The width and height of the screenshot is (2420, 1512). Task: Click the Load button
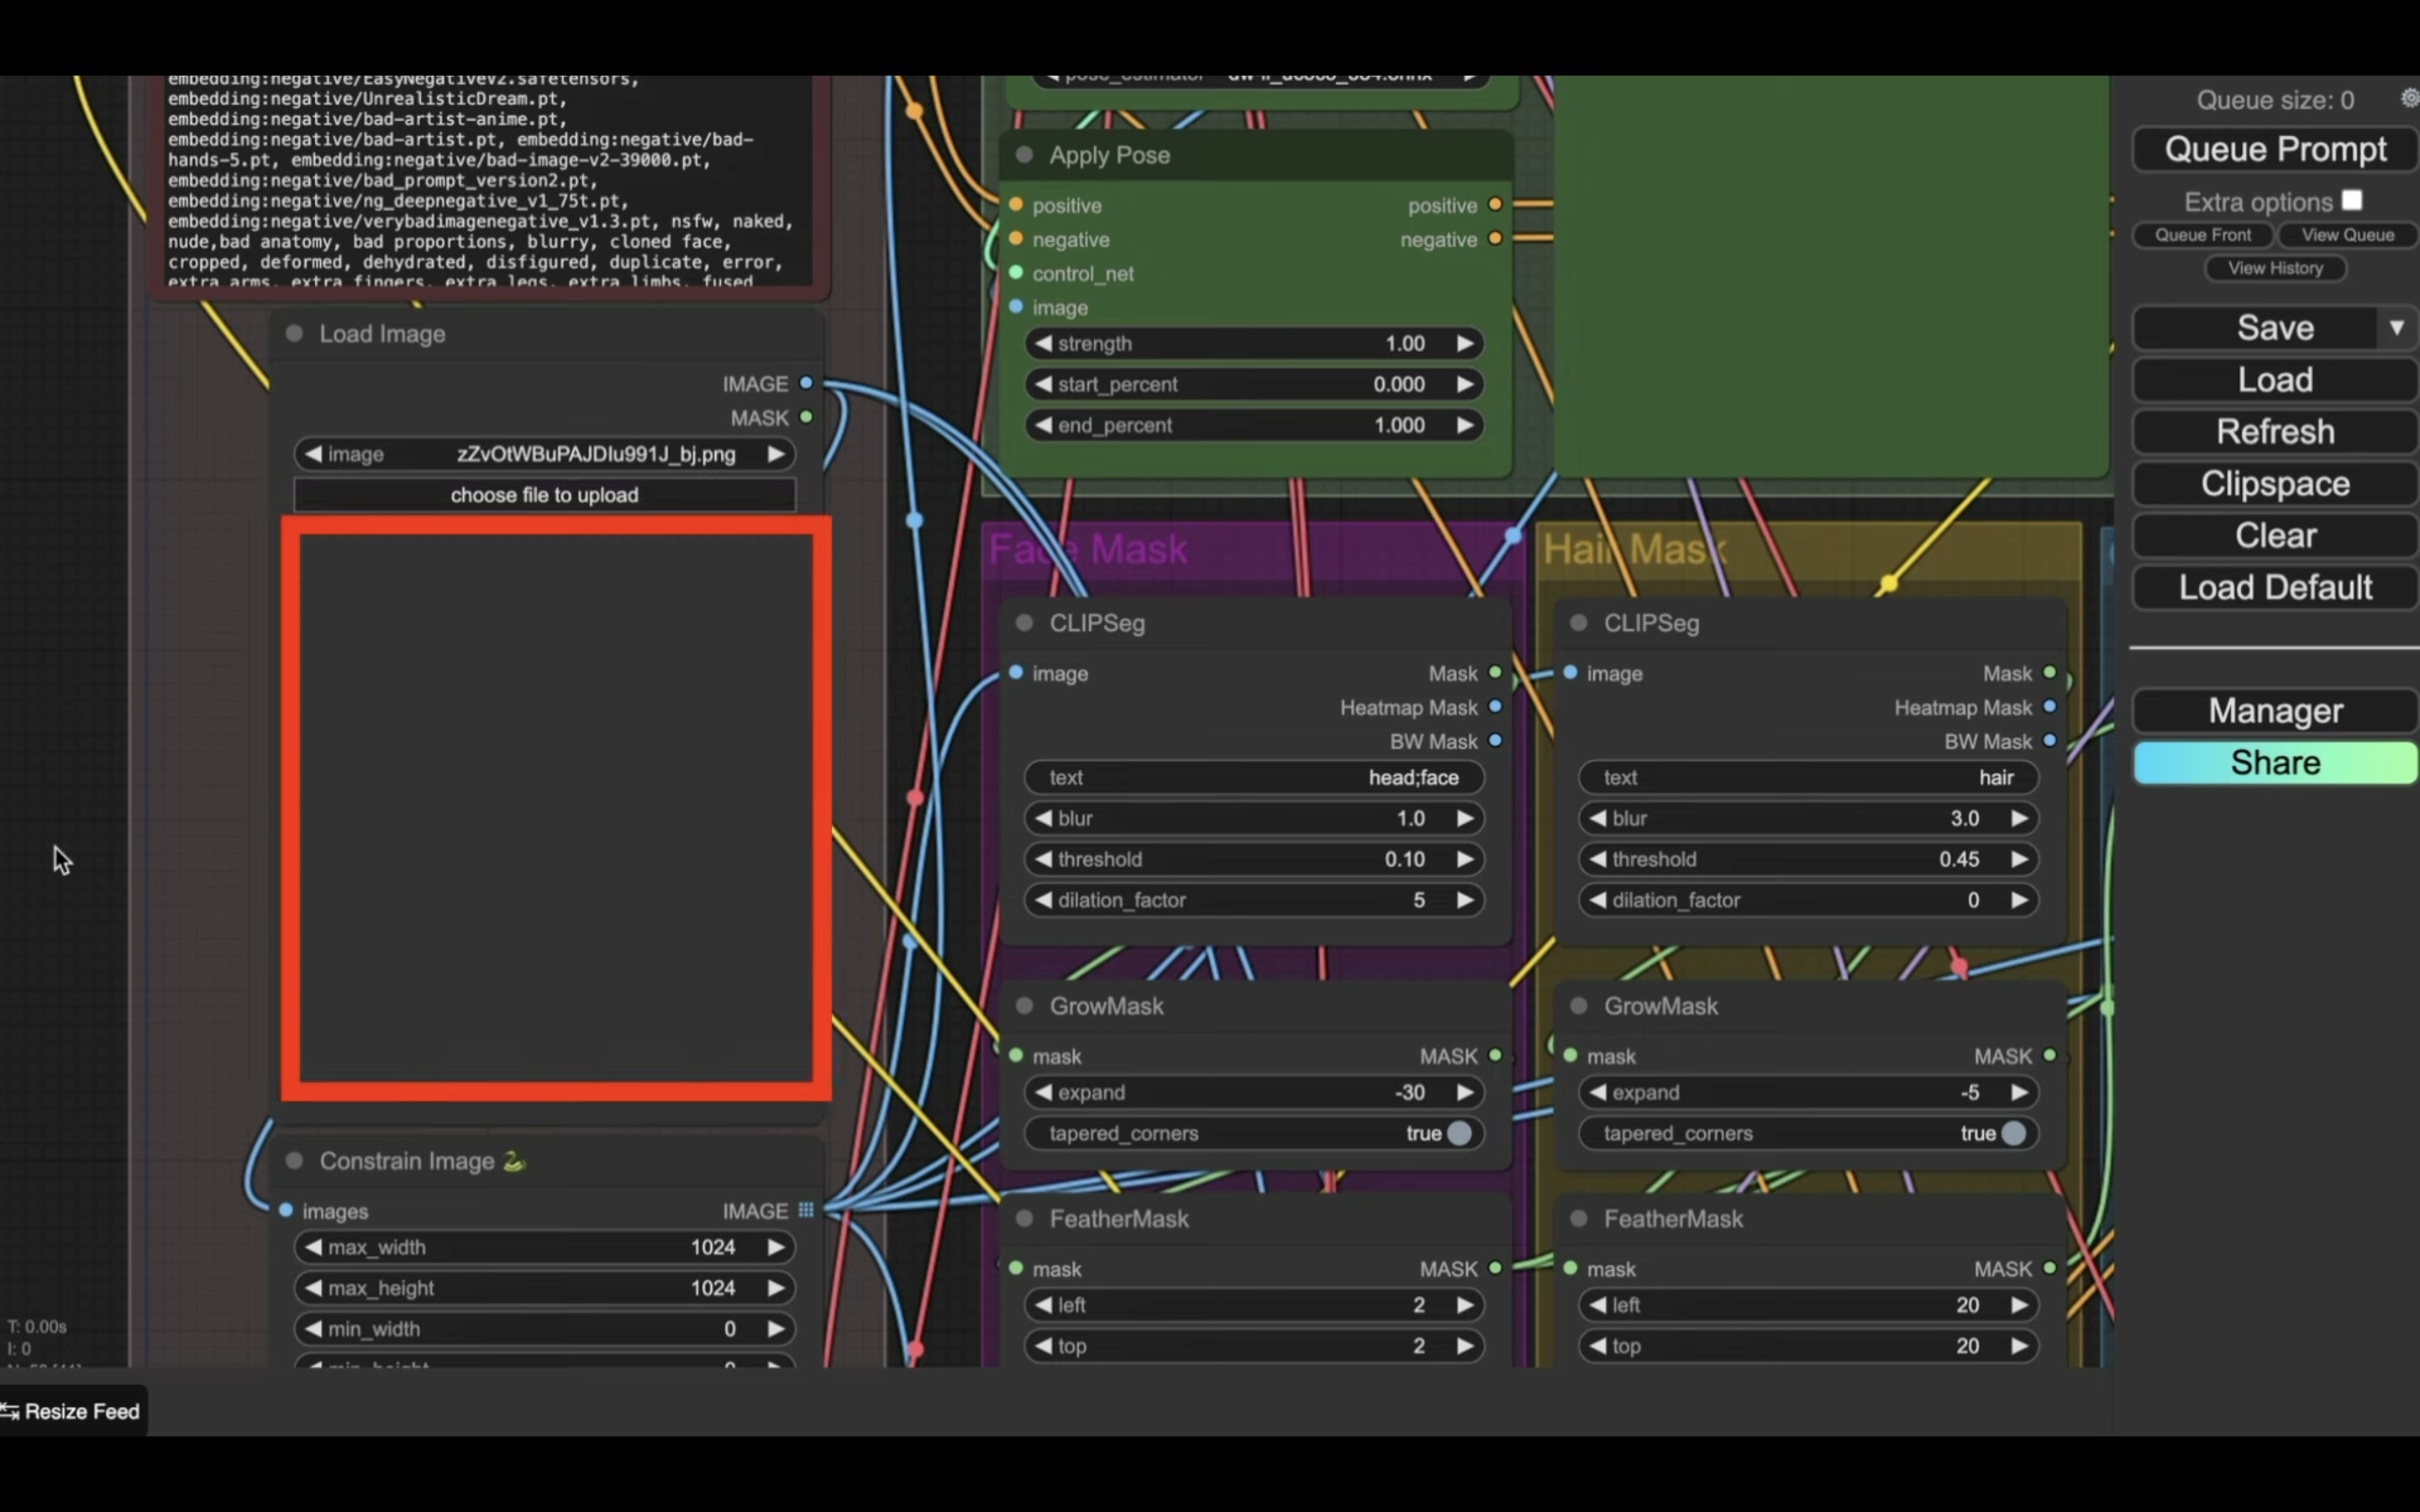coord(2275,380)
